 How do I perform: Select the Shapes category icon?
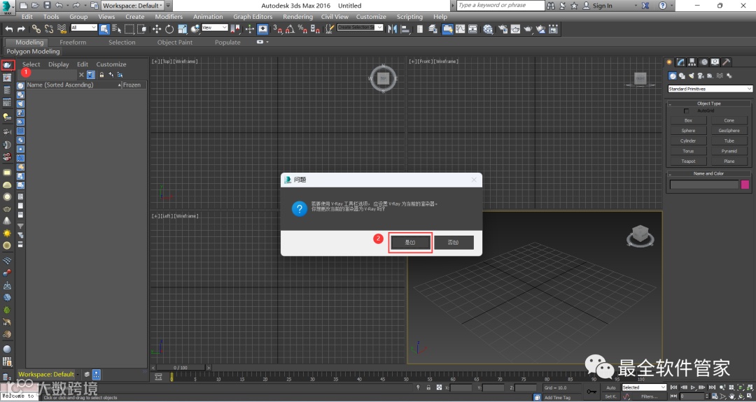pyautogui.click(x=682, y=76)
